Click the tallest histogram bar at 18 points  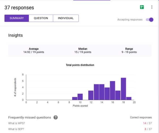(123, 89)
